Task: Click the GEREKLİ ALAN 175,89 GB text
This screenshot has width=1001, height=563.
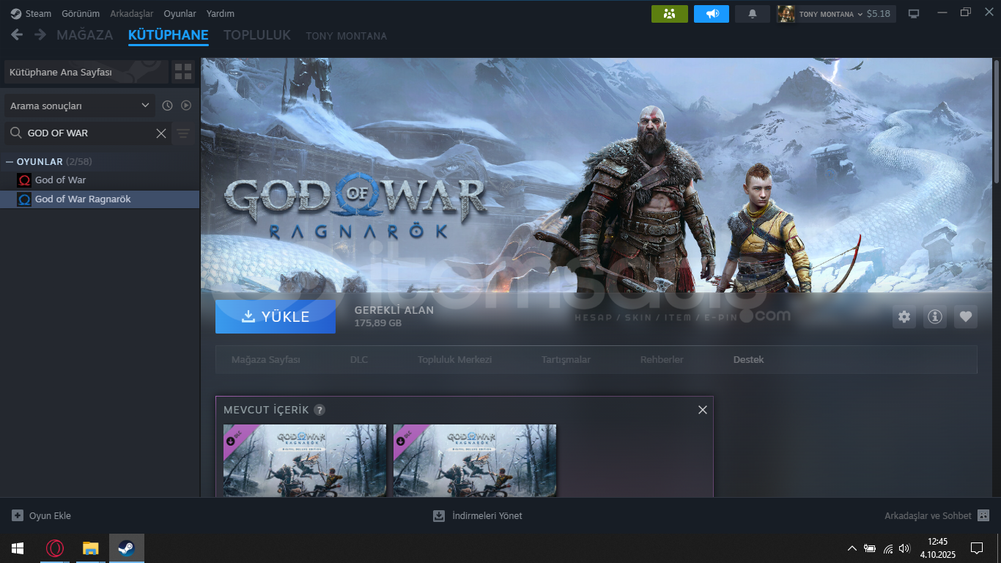Action: click(x=394, y=316)
